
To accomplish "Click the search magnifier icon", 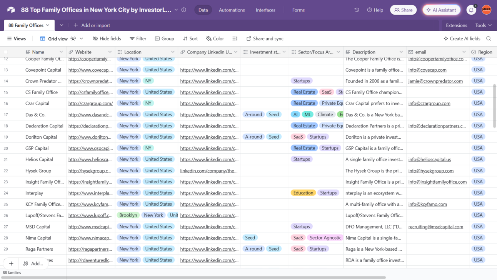I will coord(489,39).
